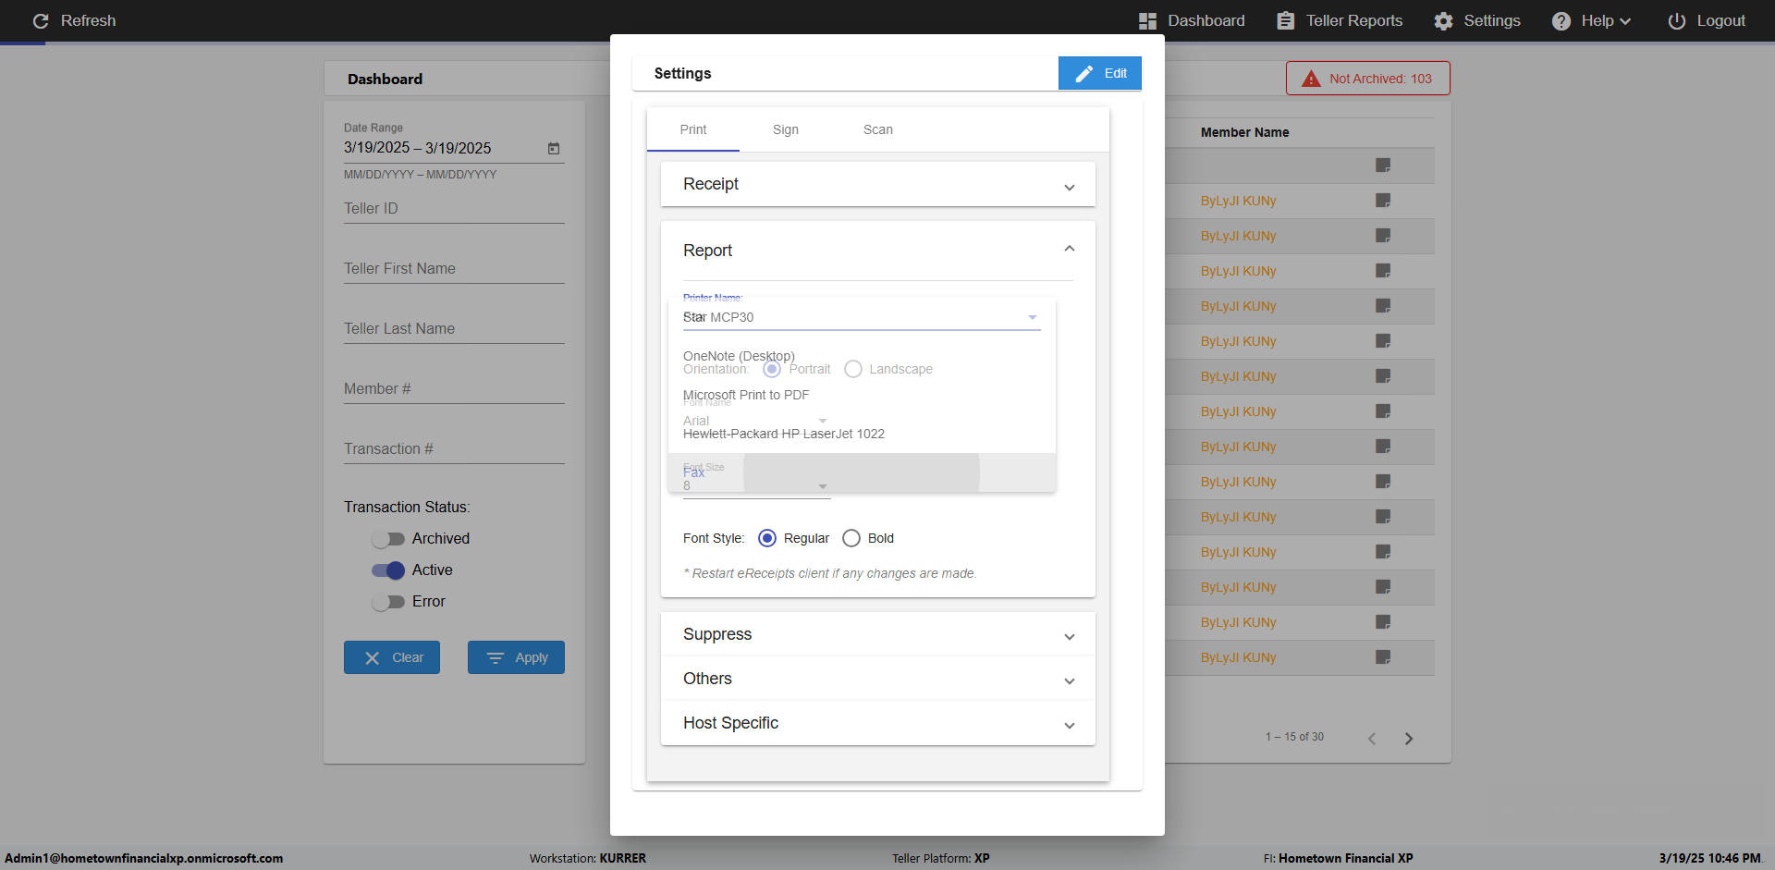Click the "1 – 15 of 30" pagination text
Viewport: 1775px width, 870px height.
coord(1294,737)
